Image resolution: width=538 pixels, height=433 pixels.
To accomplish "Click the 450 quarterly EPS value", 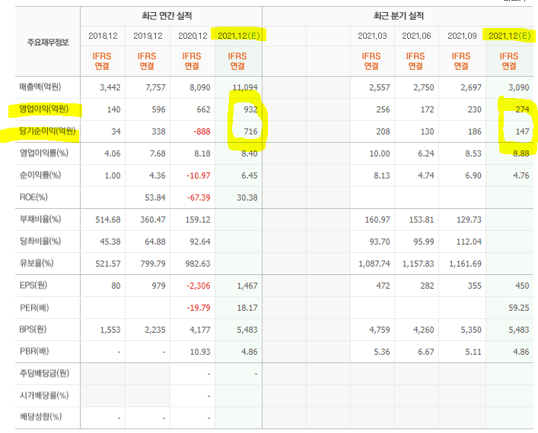I will click(x=522, y=286).
